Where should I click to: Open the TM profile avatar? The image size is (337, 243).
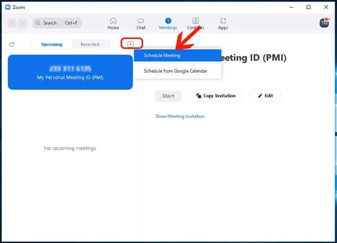tap(324, 23)
